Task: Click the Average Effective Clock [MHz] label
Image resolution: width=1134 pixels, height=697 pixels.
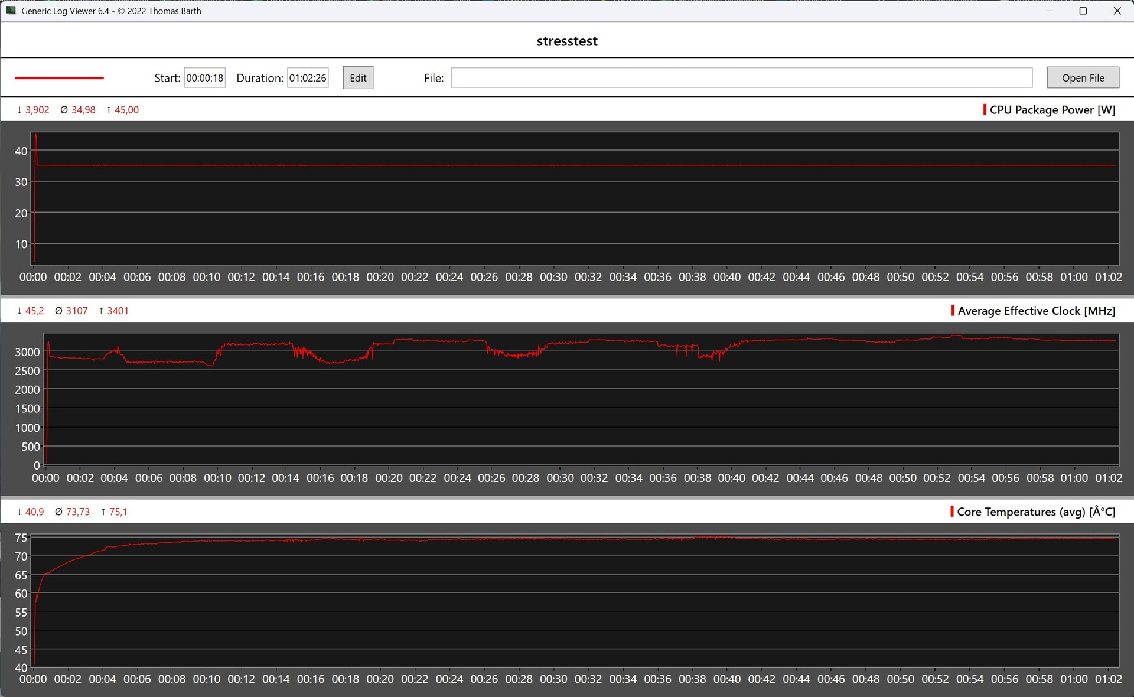Action: (1037, 311)
